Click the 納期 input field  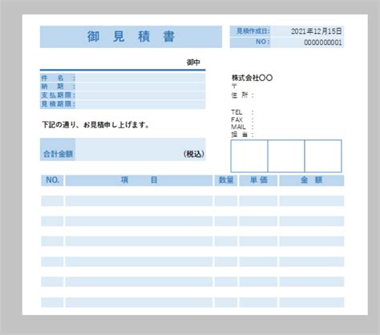[x=140, y=87]
